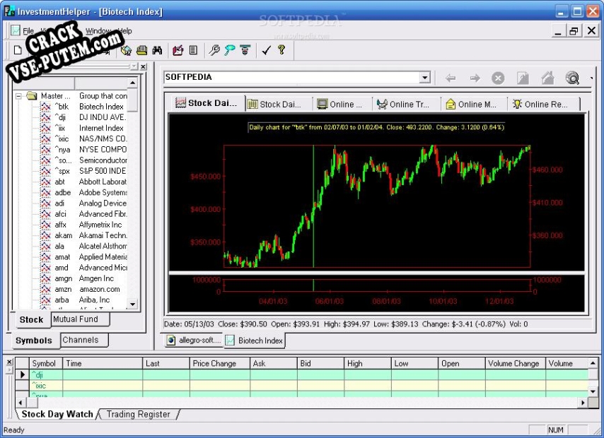This screenshot has height=438, width=604.
Task: Select the Biotech Index document tab
Action: (255, 341)
